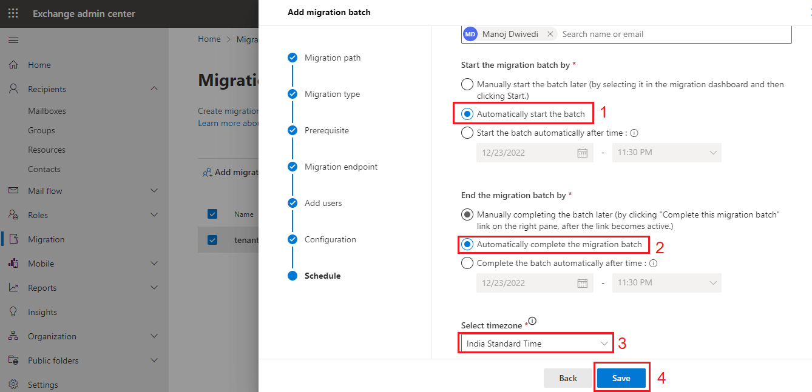Click the Save button
This screenshot has height=392, width=812.
(621, 378)
